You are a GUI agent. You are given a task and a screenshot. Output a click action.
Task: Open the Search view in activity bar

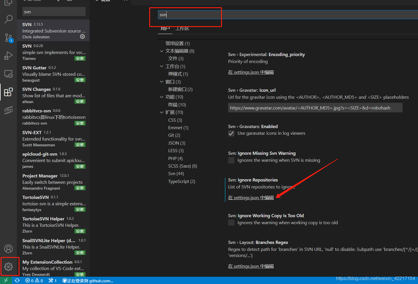pyautogui.click(x=8, y=19)
